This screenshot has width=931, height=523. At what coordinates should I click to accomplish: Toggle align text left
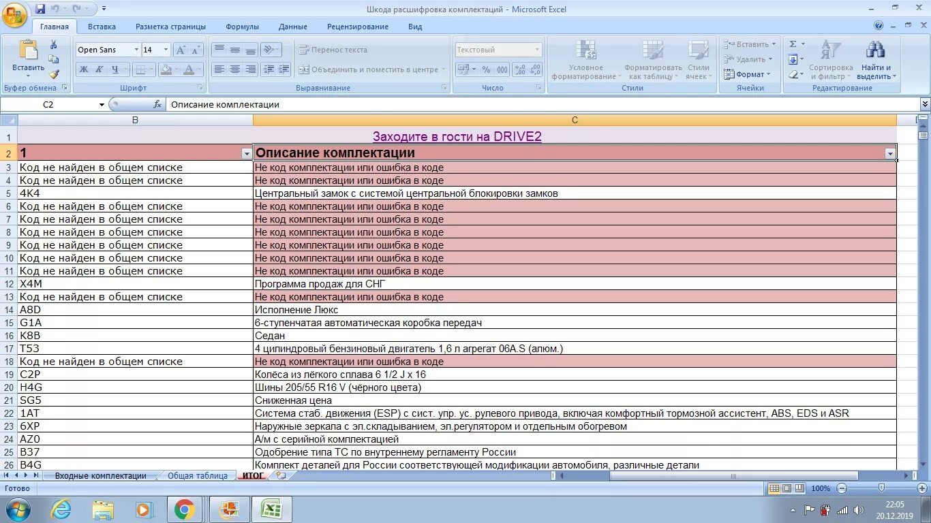click(x=219, y=69)
